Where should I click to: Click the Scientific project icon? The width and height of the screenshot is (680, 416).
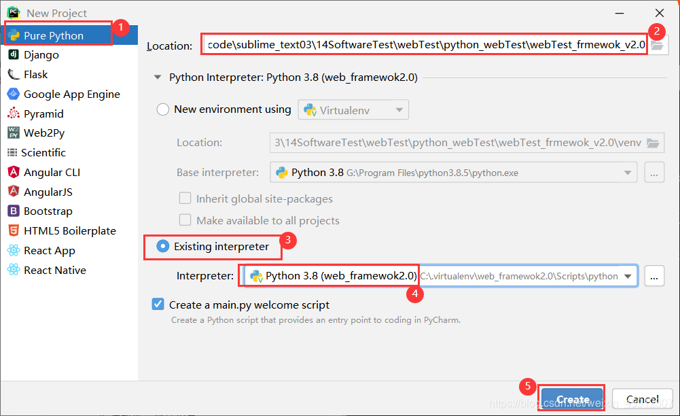point(12,152)
